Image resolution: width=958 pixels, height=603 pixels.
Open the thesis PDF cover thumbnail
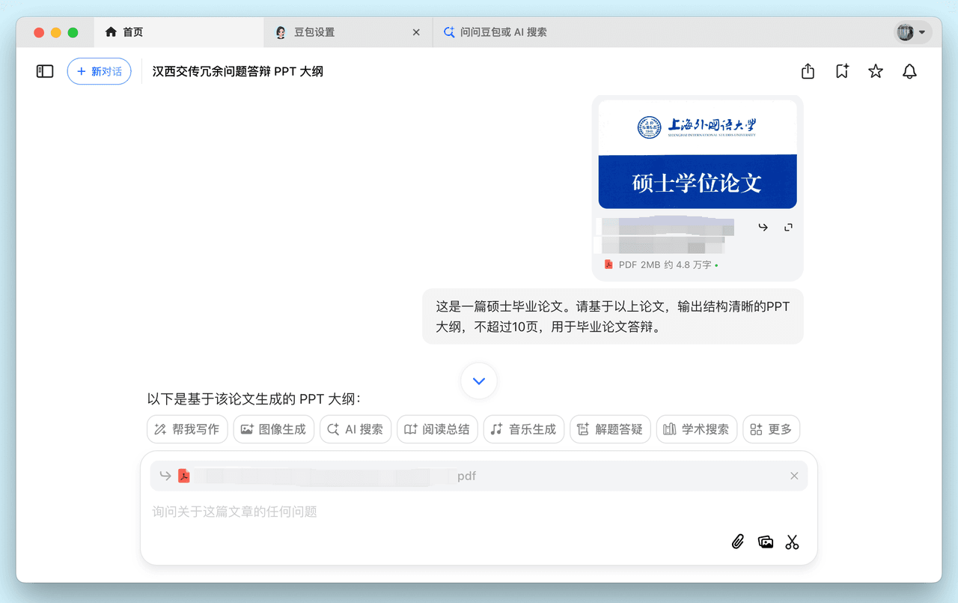tap(697, 154)
